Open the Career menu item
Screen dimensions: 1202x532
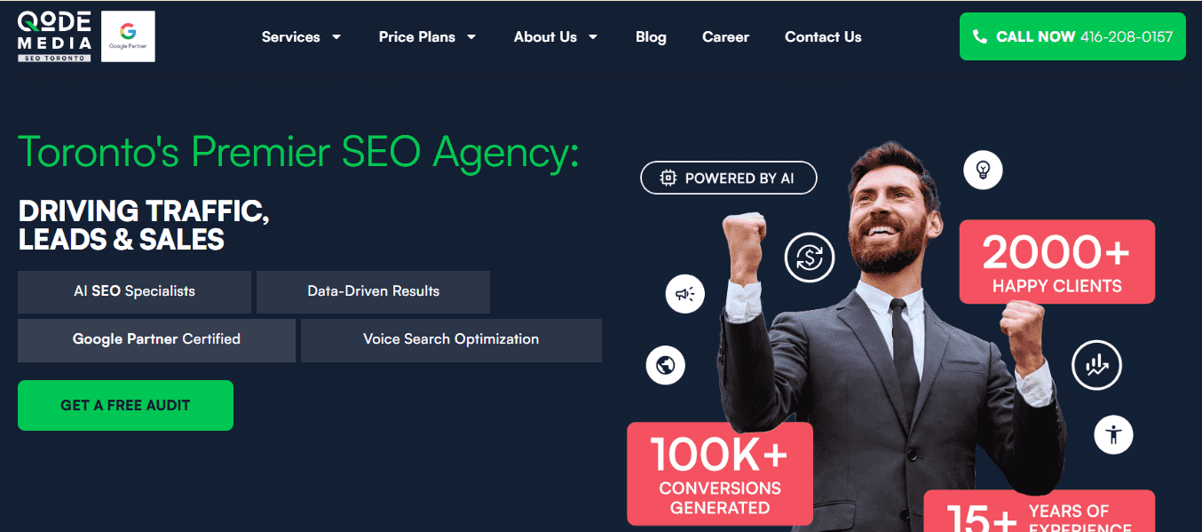pyautogui.click(x=725, y=37)
